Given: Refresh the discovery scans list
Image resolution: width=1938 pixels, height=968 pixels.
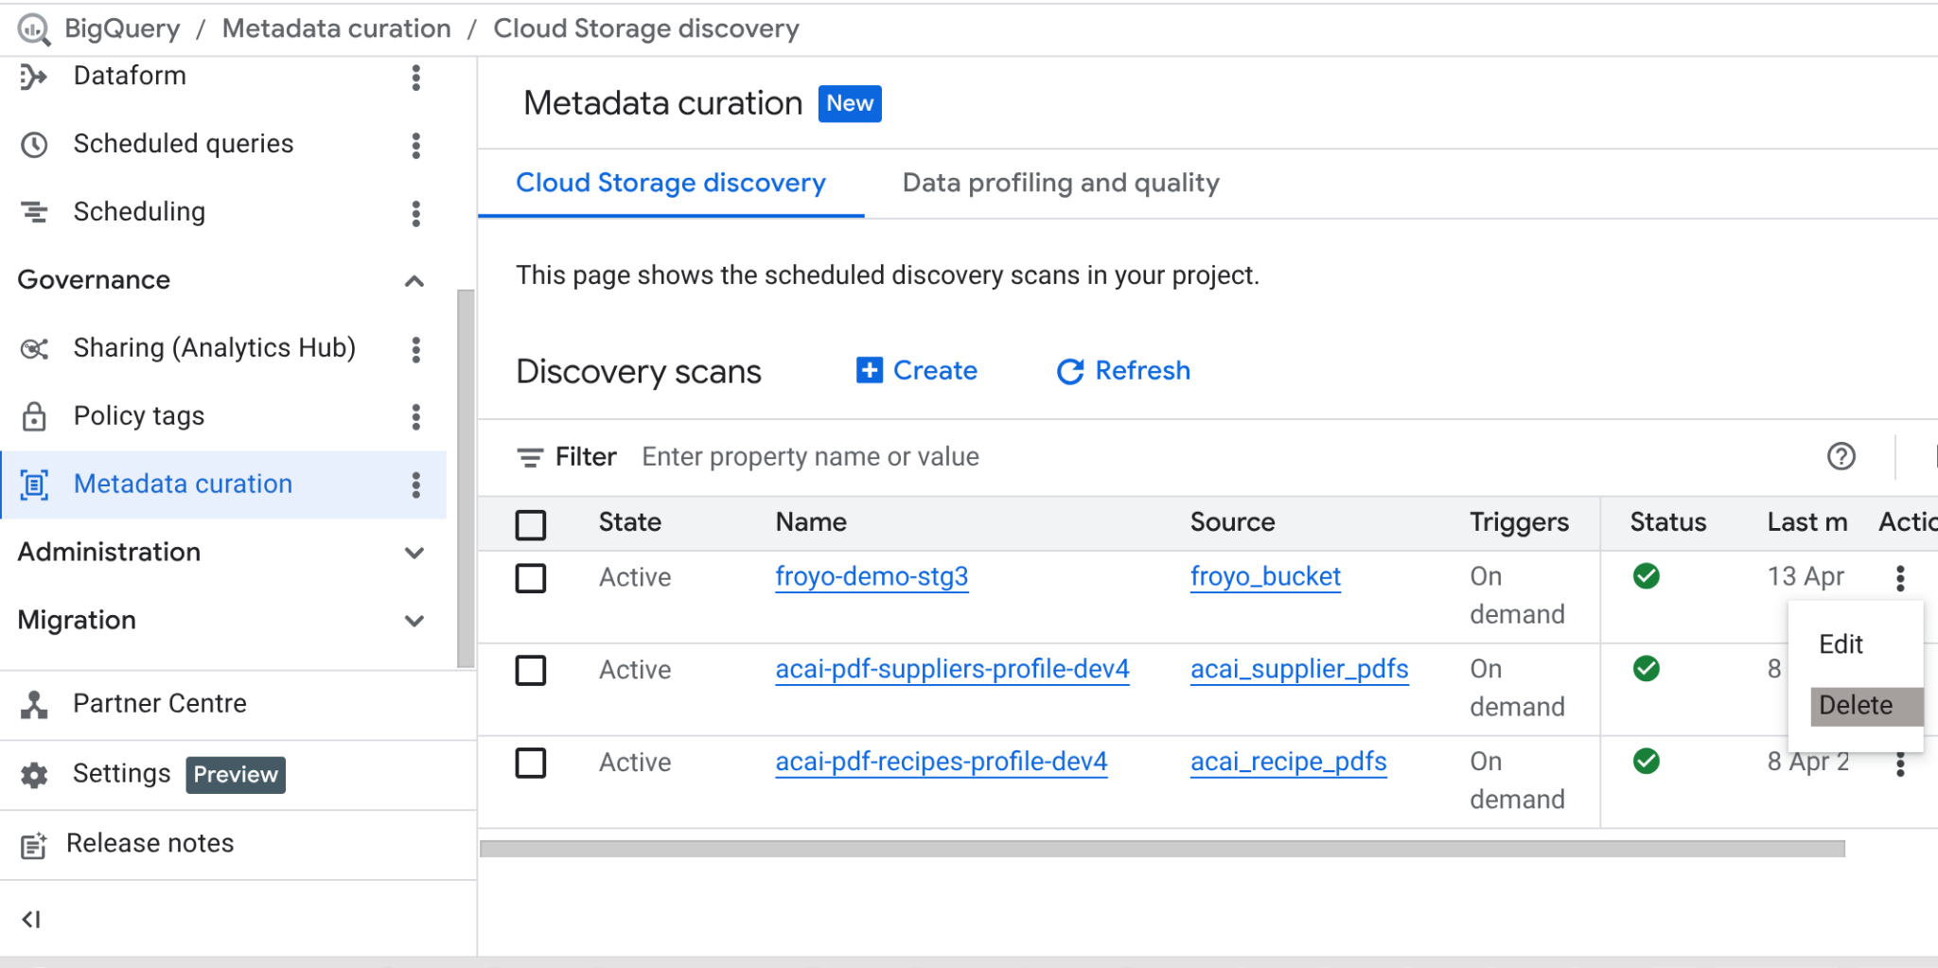Looking at the screenshot, I should pyautogui.click(x=1123, y=371).
